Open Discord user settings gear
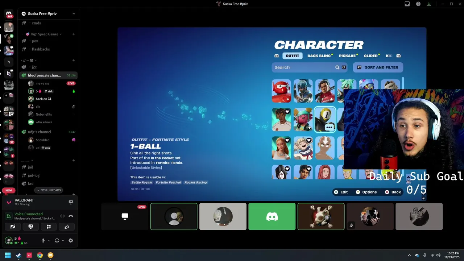 tap(71, 240)
